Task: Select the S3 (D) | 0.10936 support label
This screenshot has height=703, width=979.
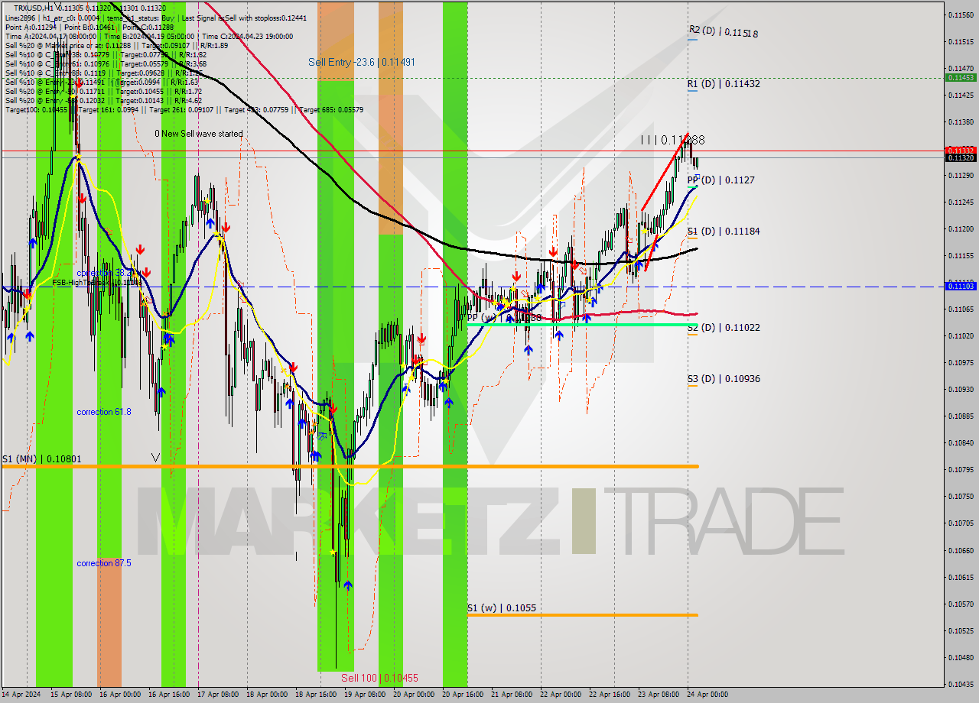Action: pos(724,378)
